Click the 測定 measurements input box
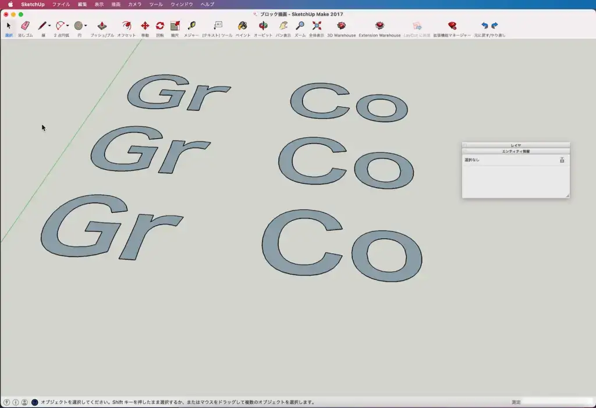596x408 pixels. coord(557,402)
